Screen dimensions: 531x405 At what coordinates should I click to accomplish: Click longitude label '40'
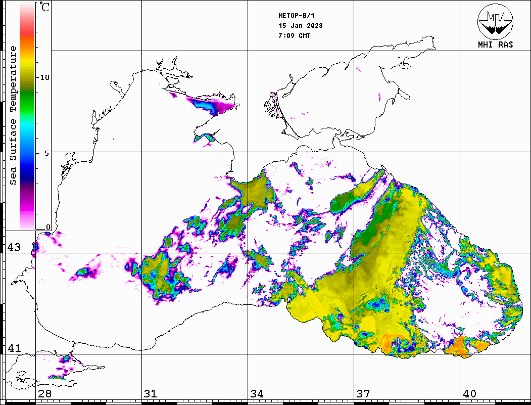[469, 393]
